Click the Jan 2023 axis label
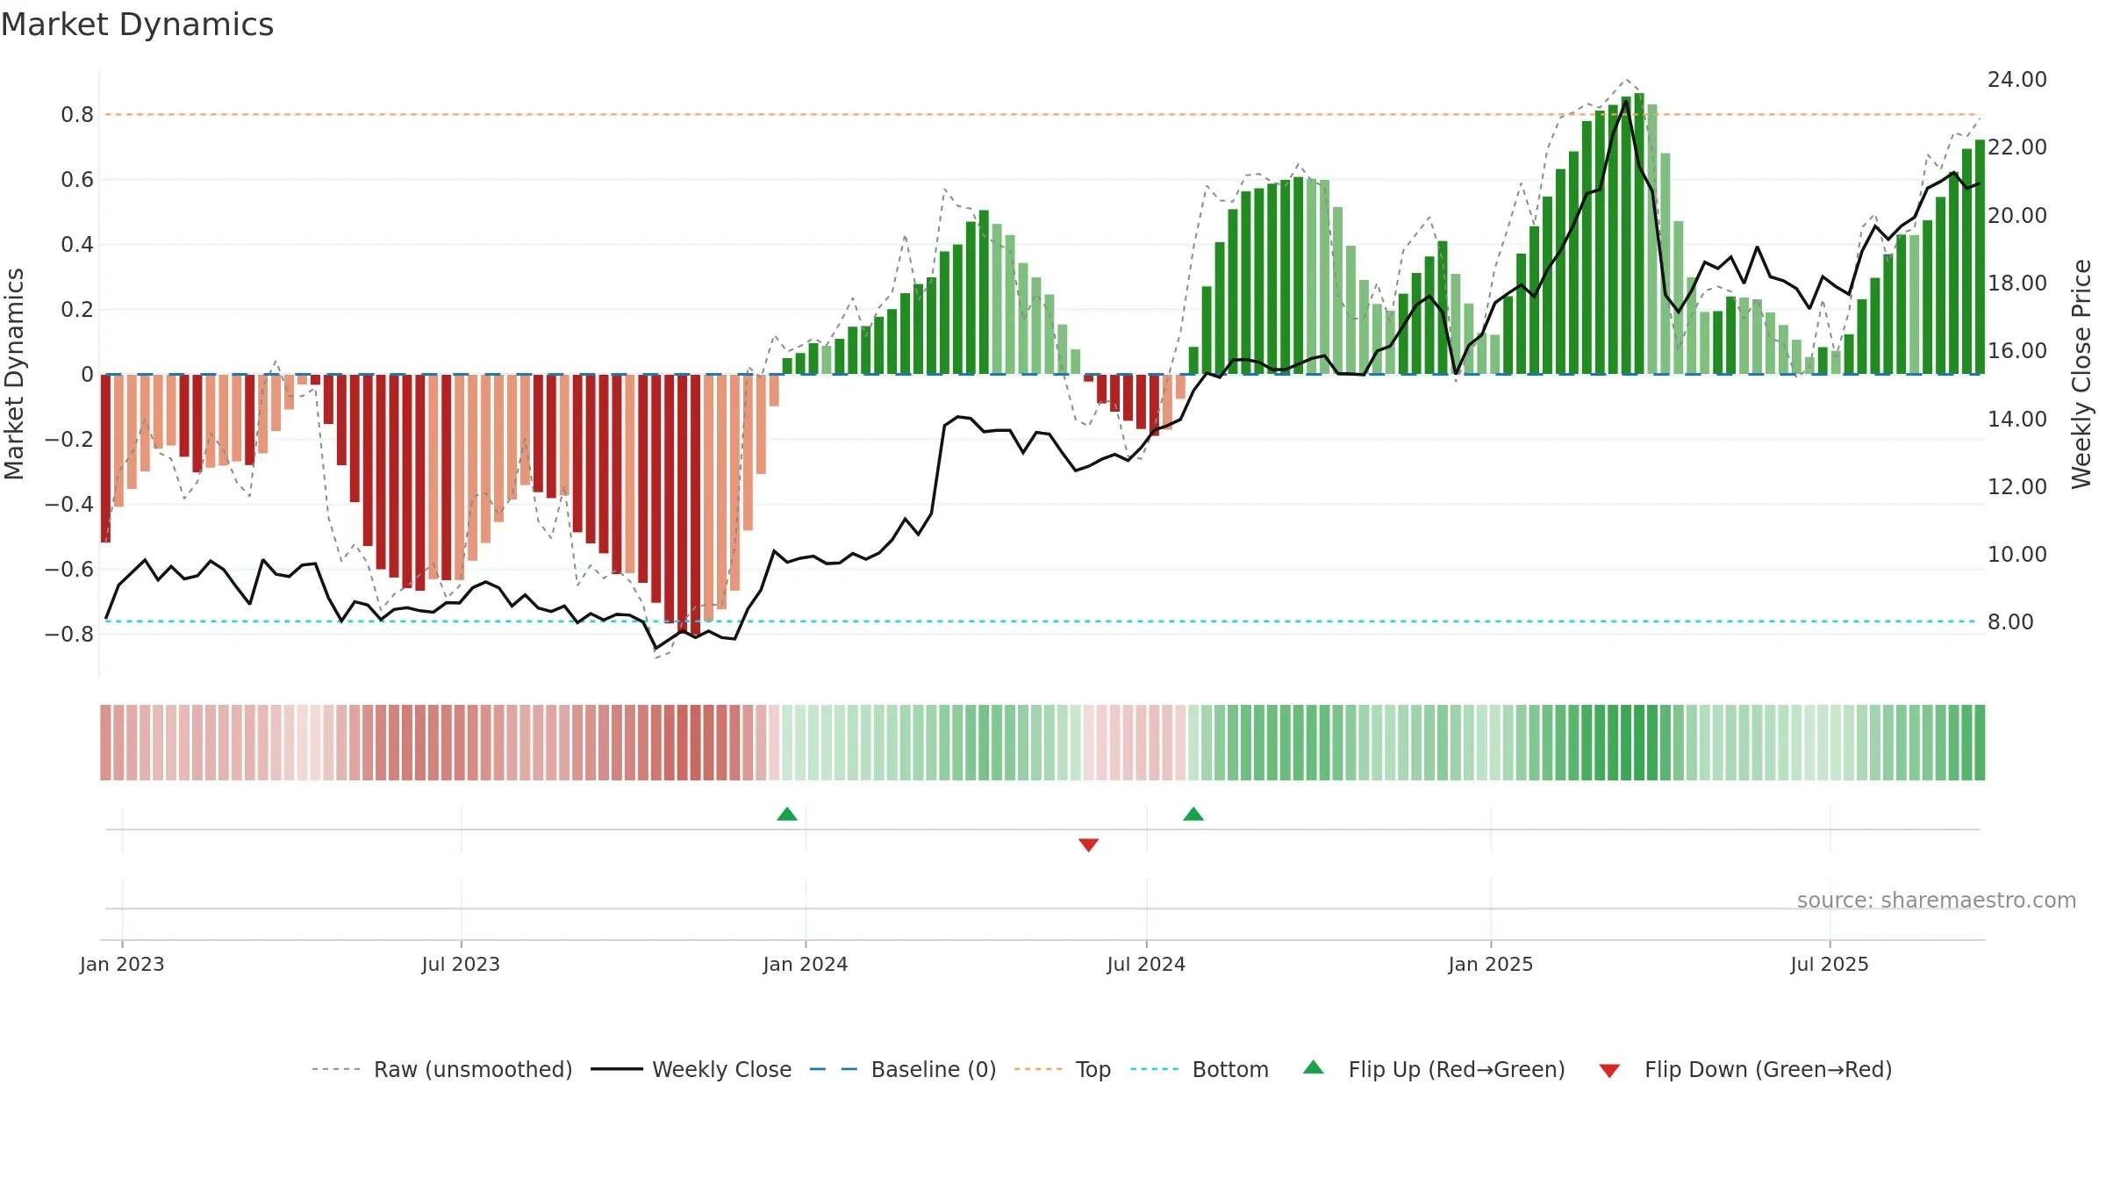This screenshot has width=2106, height=1185. (122, 964)
